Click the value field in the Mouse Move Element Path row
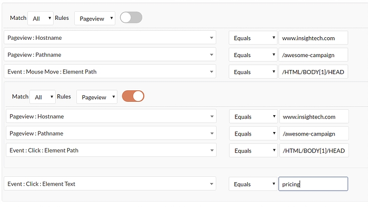Screen dimensions: 368x207 [x=313, y=71]
